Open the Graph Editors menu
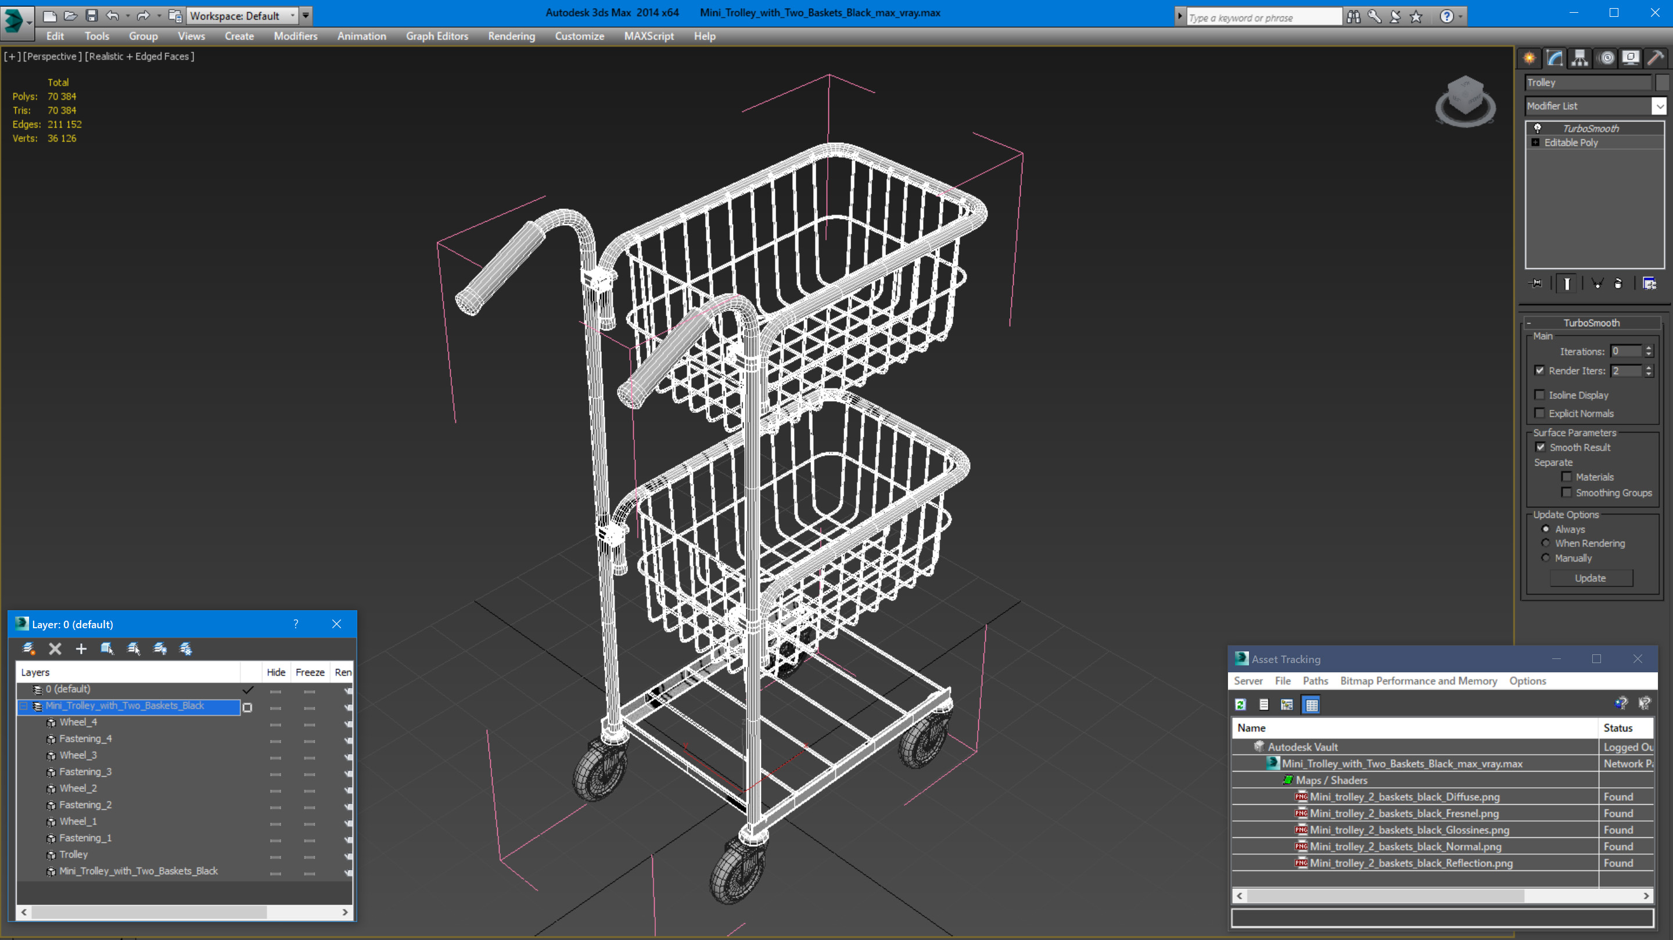This screenshot has height=940, width=1673. pos(436,37)
